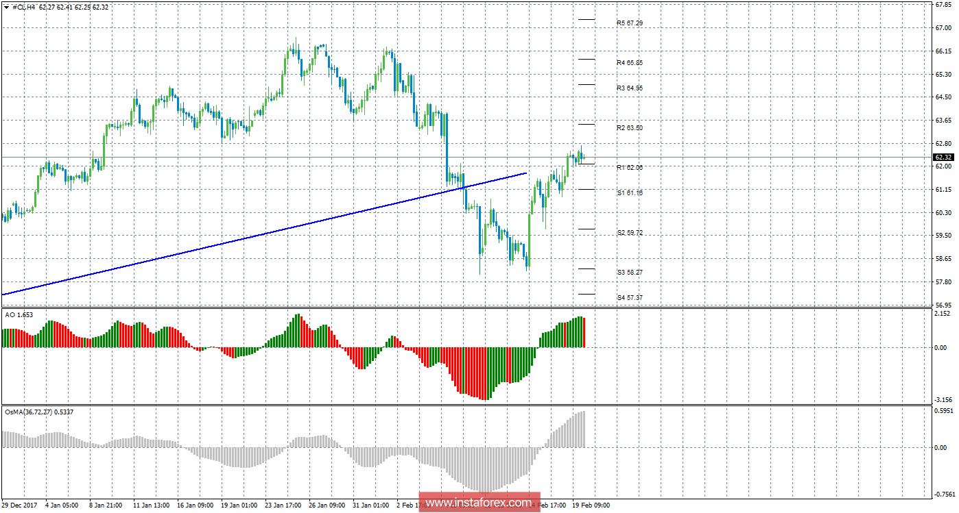Click the S1 61.16 pivot label
The image size is (959, 513).
coord(629,193)
